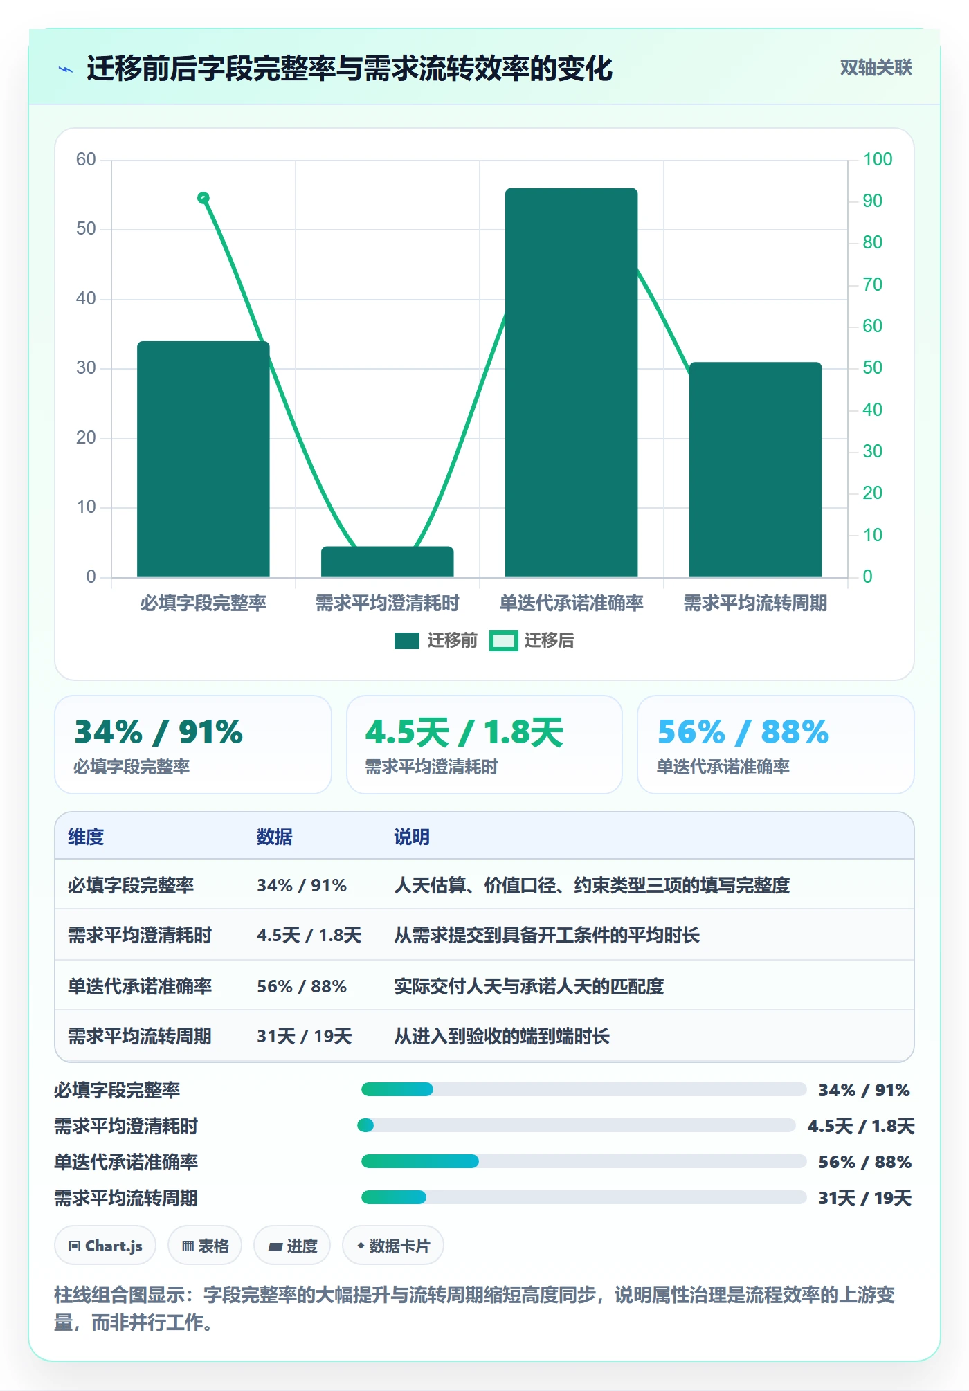Click the 柱线组合图显示 summary paragraph
Viewport: 969px width, 1391px height.
[x=475, y=1308]
